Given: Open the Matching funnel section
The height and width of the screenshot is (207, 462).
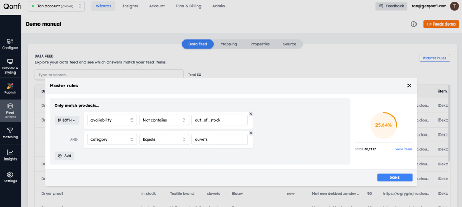Looking at the screenshot, I should tap(10, 133).
